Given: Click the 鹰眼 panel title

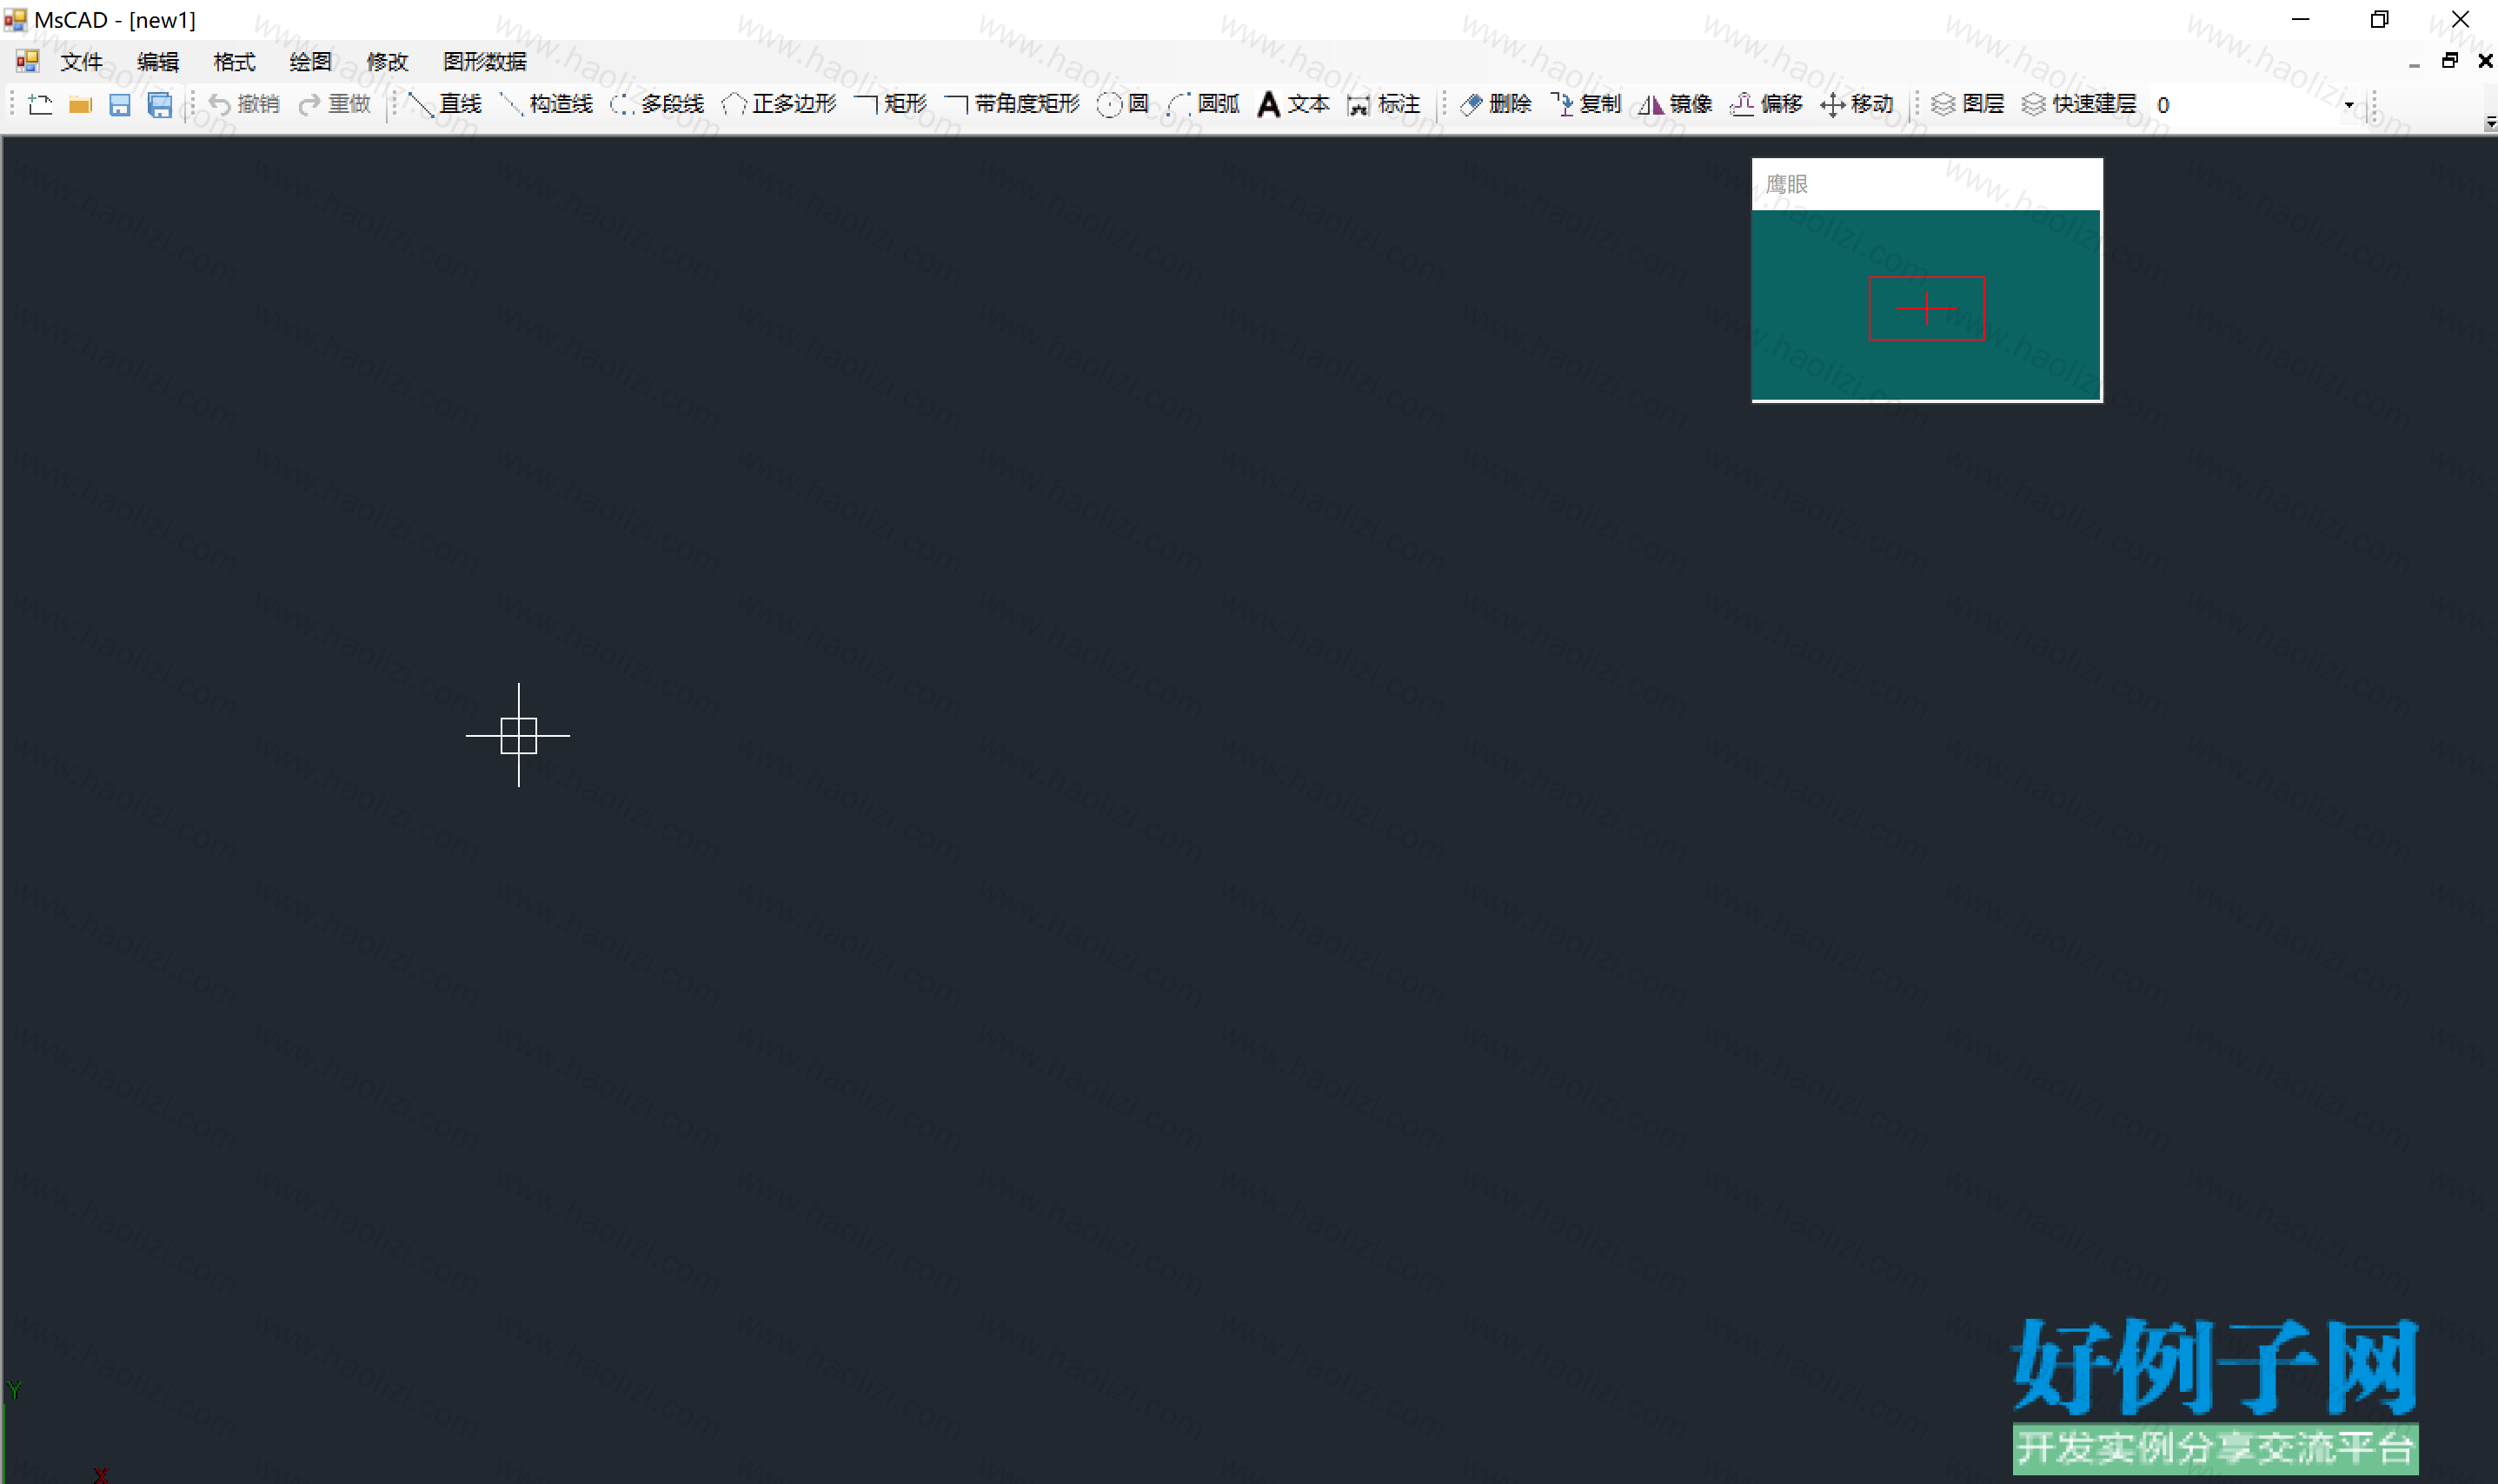Looking at the screenshot, I should [1787, 184].
